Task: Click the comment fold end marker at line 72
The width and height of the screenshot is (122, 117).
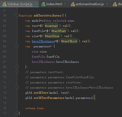Action: click(x=17, y=87)
